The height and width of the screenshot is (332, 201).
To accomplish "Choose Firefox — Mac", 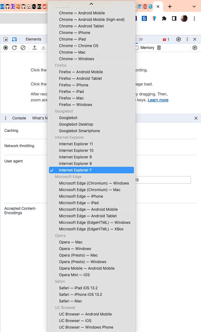I will coord(91,98).
